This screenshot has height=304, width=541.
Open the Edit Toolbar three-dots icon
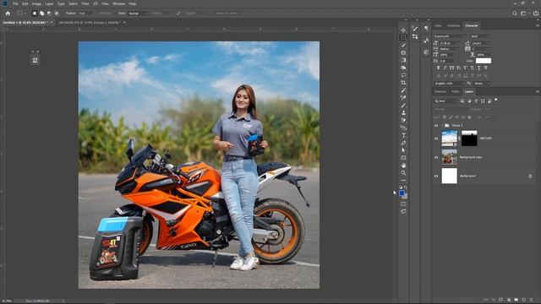(x=403, y=180)
